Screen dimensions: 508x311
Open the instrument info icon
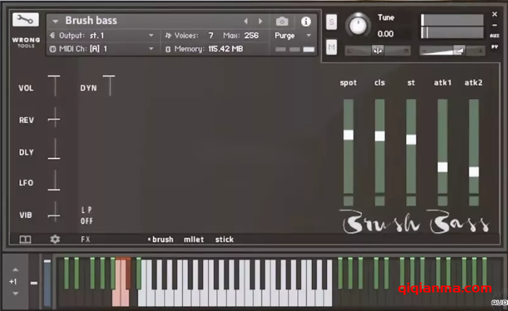306,21
